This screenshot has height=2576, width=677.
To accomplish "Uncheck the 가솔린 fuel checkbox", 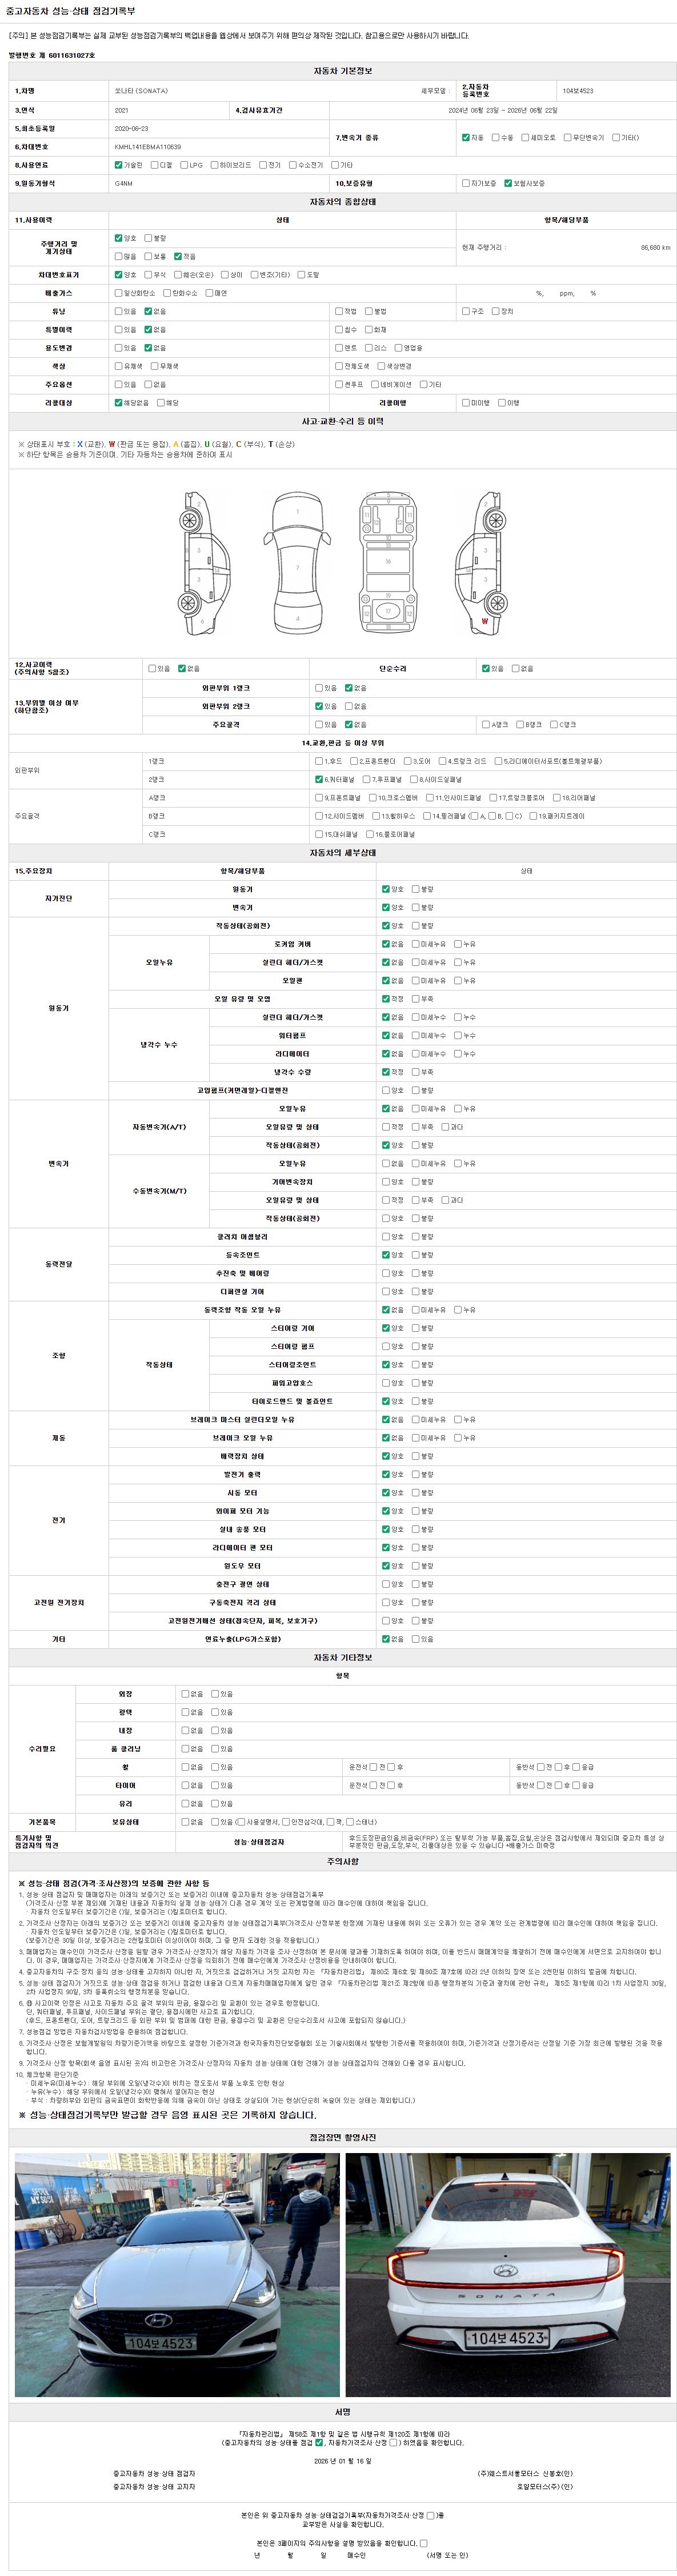I will point(119,165).
